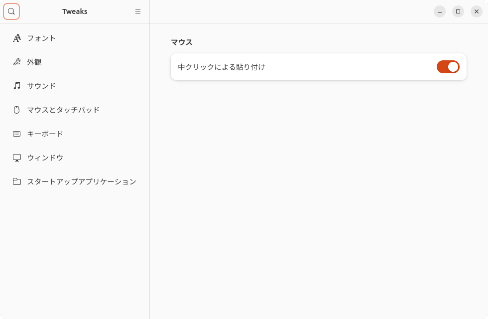This screenshot has height=319, width=488.
Task: Select サウンド in the sidebar
Action: click(41, 86)
